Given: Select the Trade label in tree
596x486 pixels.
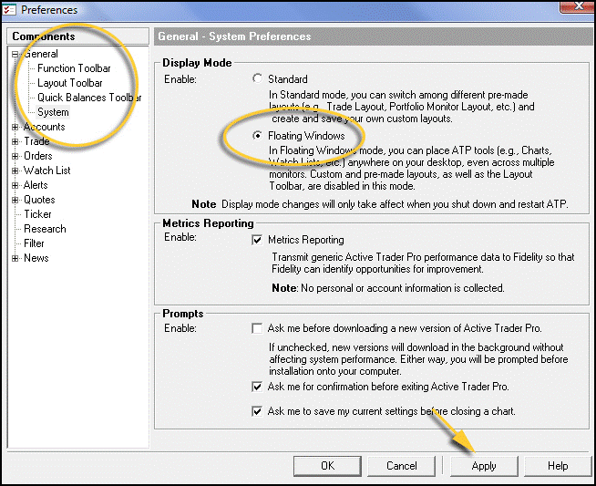Looking at the screenshot, I should pyautogui.click(x=36, y=141).
